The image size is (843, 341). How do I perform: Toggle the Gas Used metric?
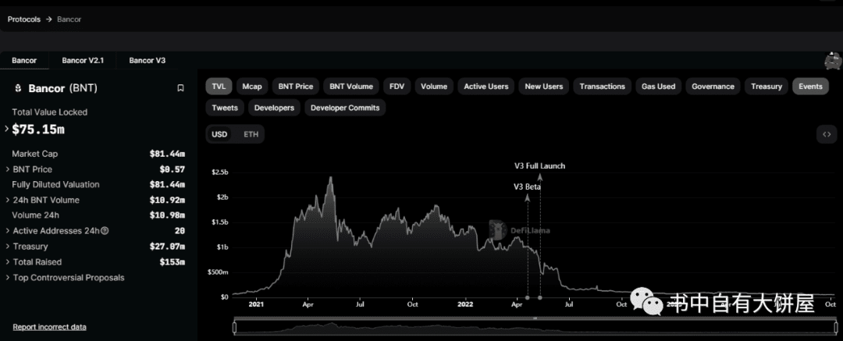[659, 86]
